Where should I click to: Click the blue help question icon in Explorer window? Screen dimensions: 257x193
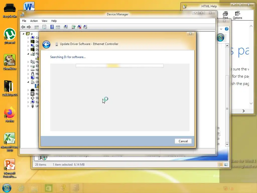[227, 29]
